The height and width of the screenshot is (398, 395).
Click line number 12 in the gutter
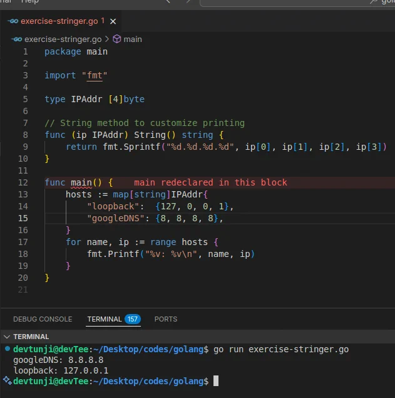tap(24, 182)
